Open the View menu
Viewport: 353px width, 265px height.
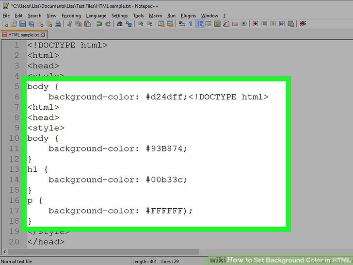51,16
